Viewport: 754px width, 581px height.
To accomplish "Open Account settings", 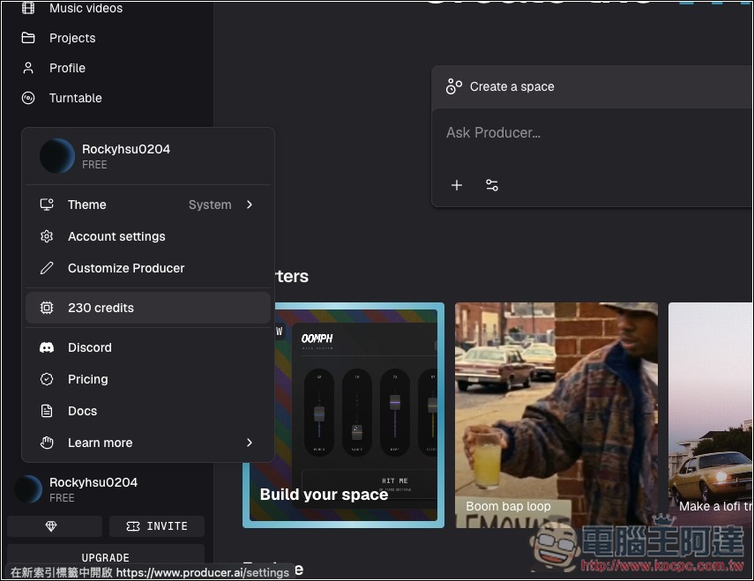I will tap(148, 236).
